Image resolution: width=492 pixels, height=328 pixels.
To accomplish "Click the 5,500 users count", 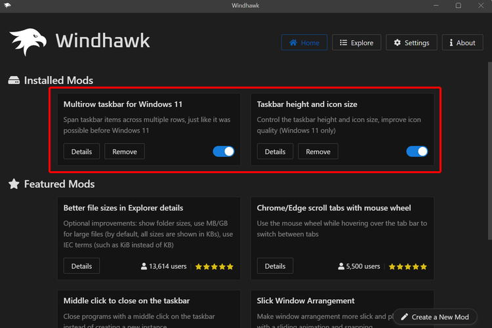I will [363, 266].
